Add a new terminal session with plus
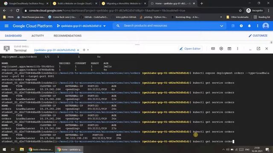273x153 pixels. (84, 50)
